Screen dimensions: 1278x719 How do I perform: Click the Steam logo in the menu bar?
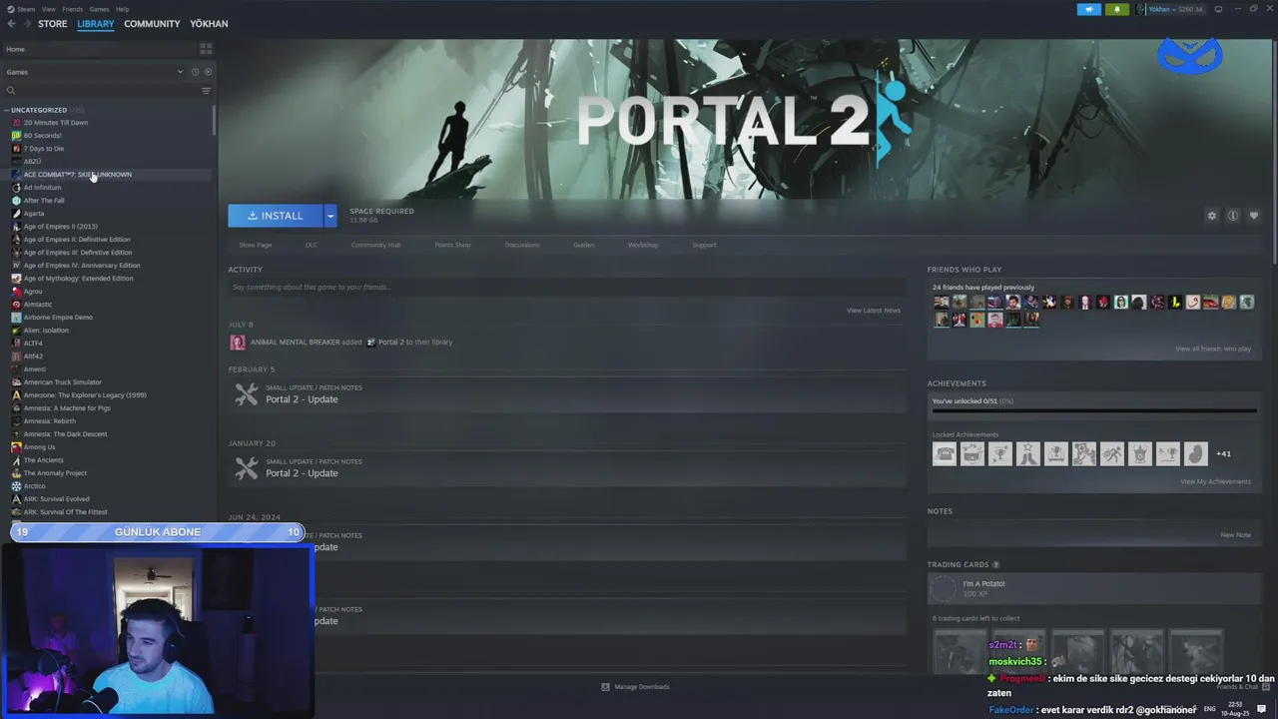(9, 9)
